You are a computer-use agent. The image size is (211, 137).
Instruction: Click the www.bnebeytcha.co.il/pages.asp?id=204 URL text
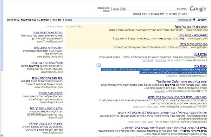183,107
